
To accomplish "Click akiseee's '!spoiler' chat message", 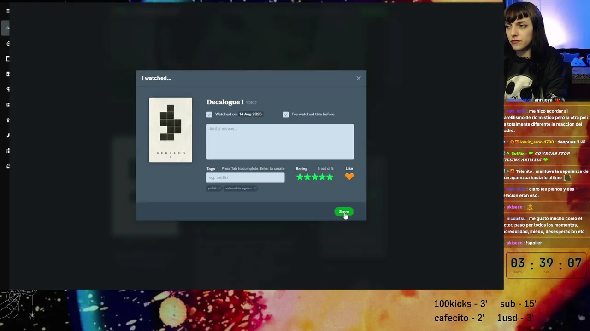I will point(534,243).
